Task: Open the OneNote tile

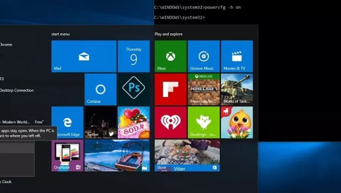Action: 67,156
